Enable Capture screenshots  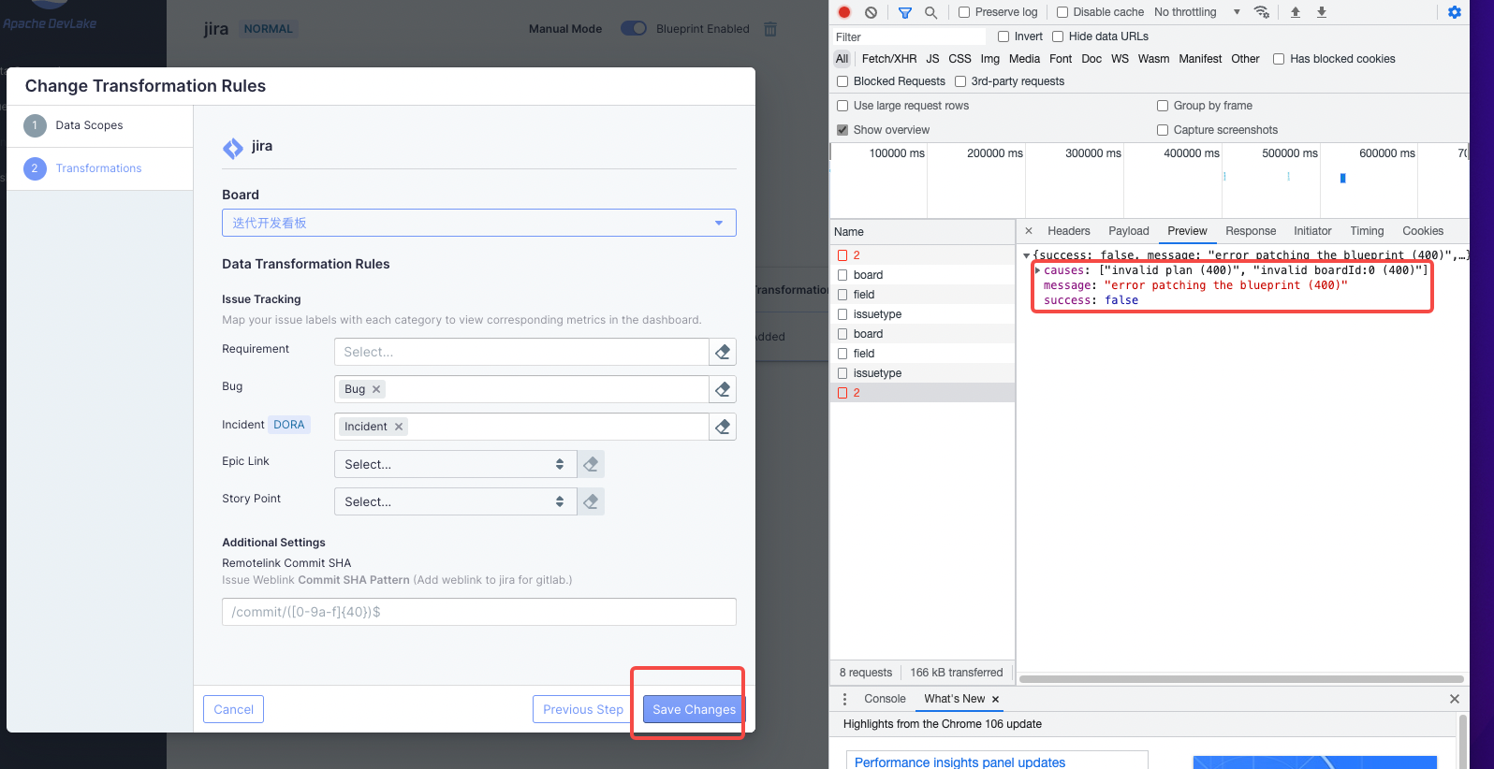tap(1163, 130)
